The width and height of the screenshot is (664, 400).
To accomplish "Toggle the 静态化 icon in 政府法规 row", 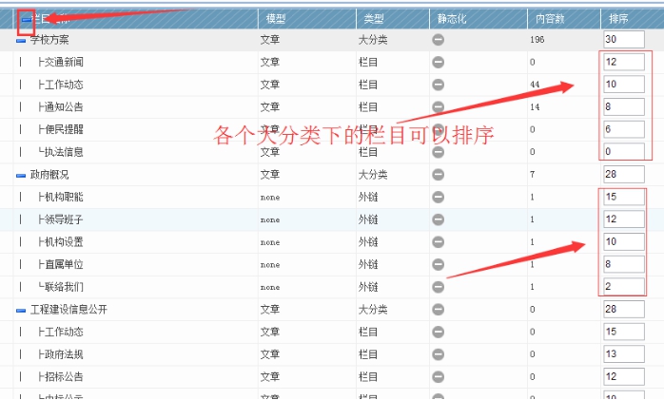I will pyautogui.click(x=438, y=353).
